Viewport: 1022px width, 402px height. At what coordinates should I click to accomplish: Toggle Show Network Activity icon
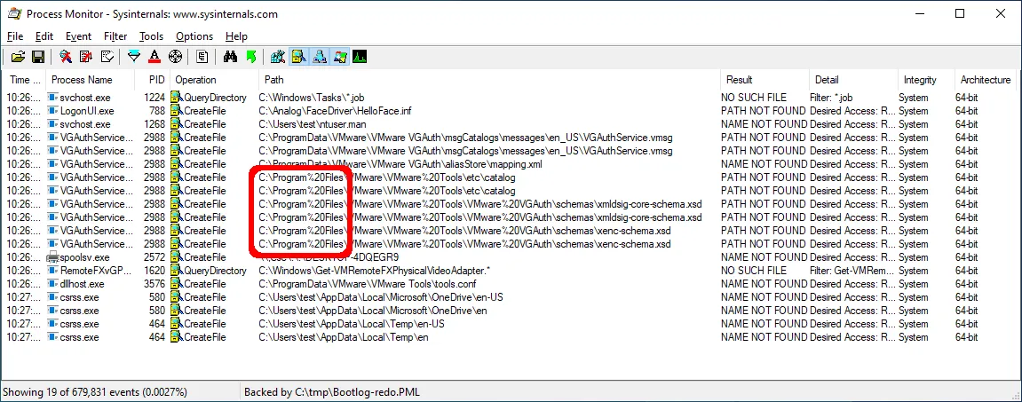320,58
